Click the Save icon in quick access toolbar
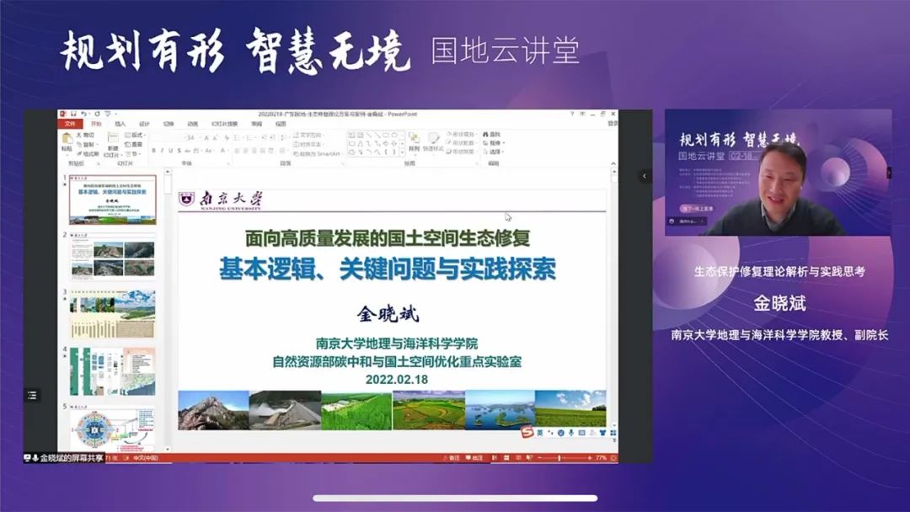 coord(73,114)
